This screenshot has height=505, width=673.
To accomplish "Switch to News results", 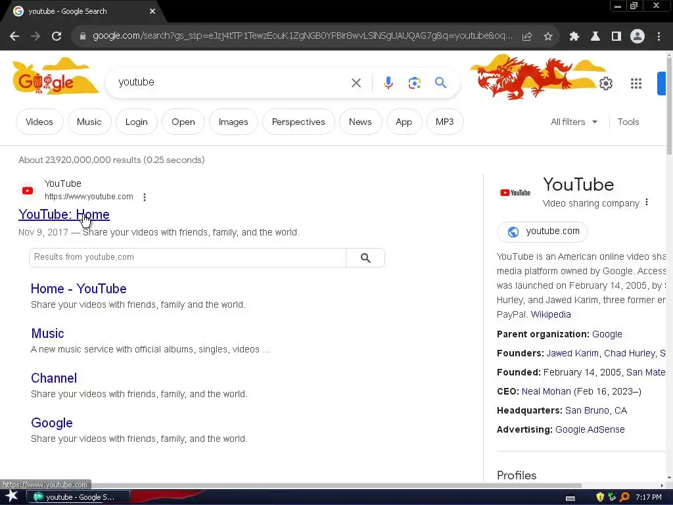I will (360, 122).
